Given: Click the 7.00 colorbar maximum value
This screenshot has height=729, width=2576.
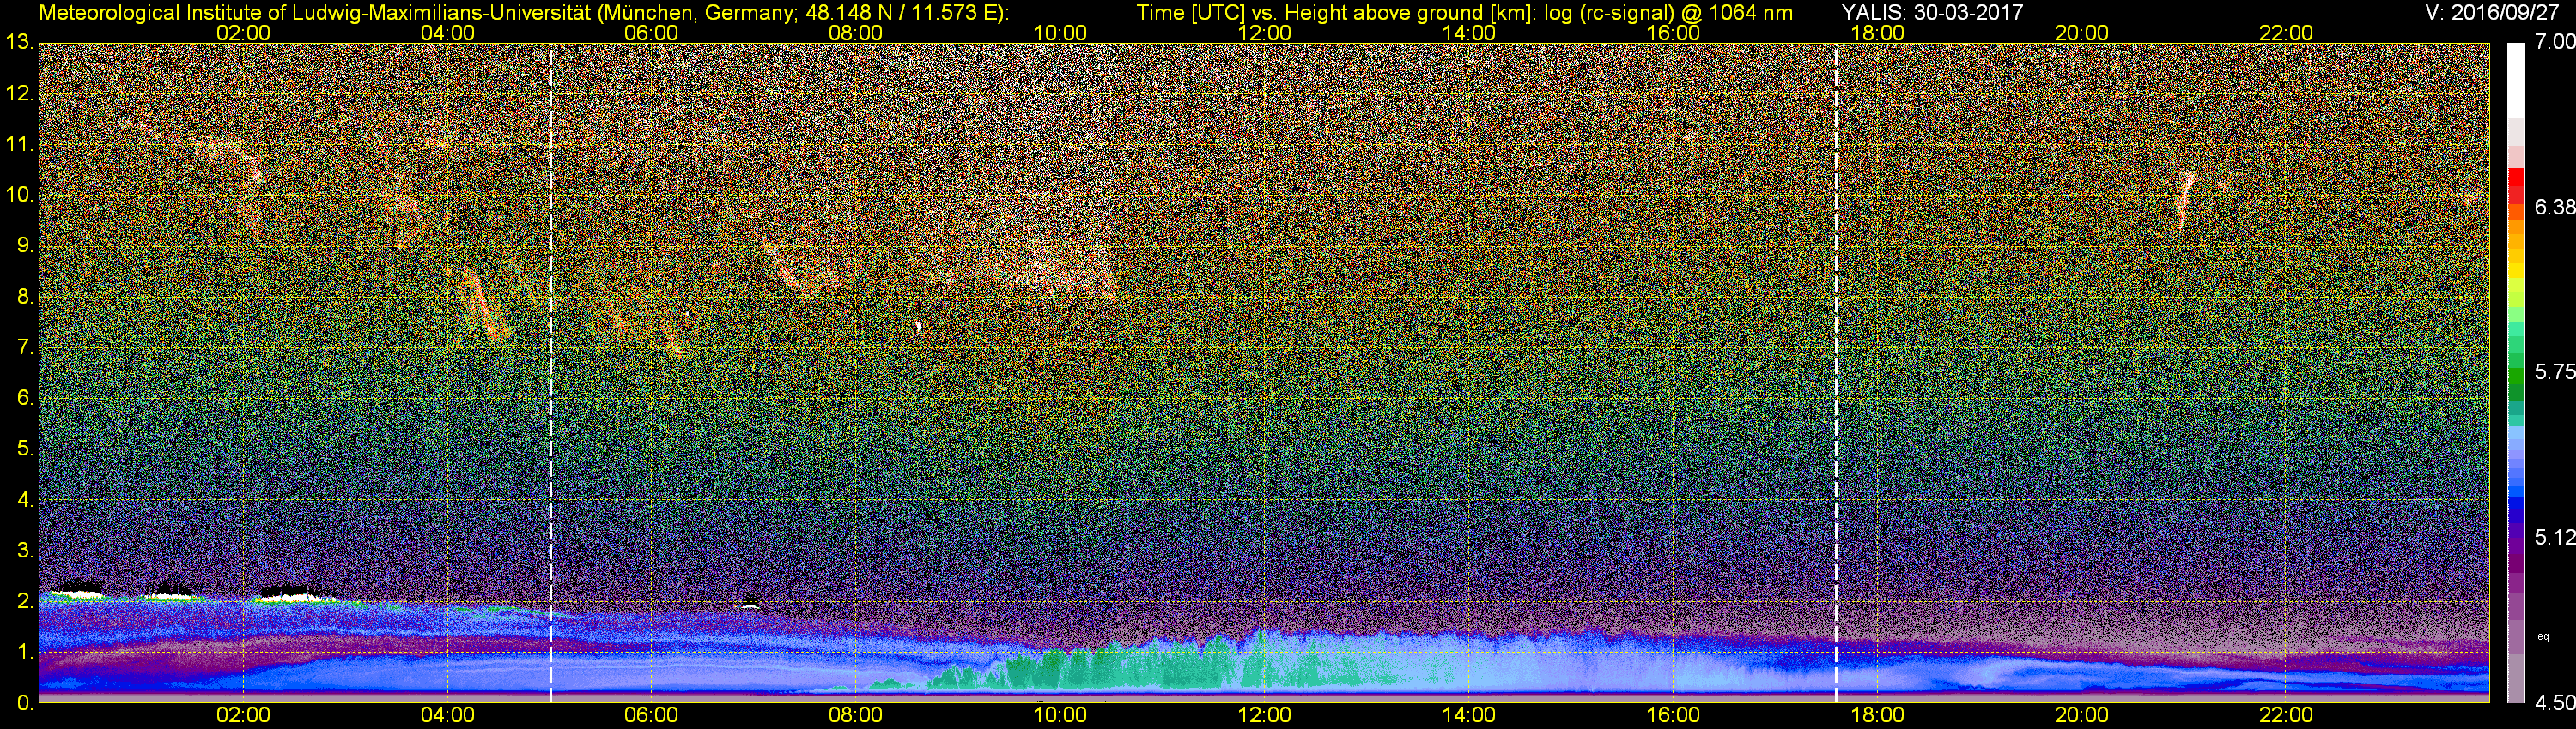Looking at the screenshot, I should 2555,42.
